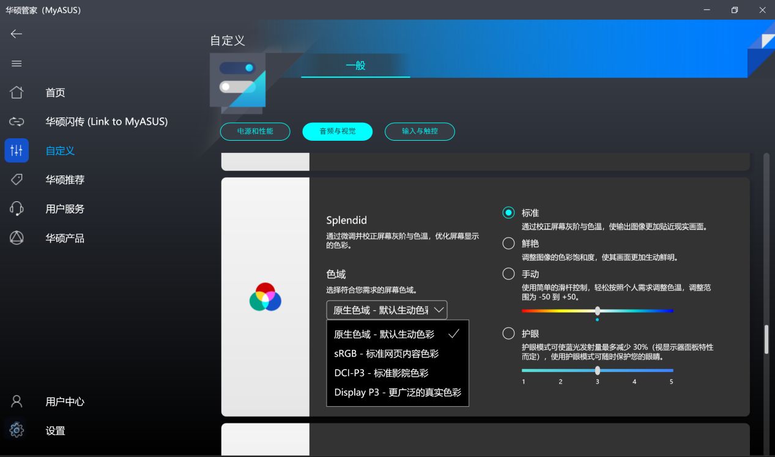Open the 音频与视觉 category
Viewport: 775px width, 457px height.
337,132
